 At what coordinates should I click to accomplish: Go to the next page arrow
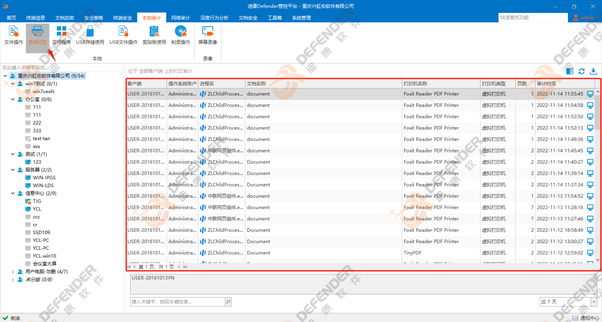pos(179,267)
